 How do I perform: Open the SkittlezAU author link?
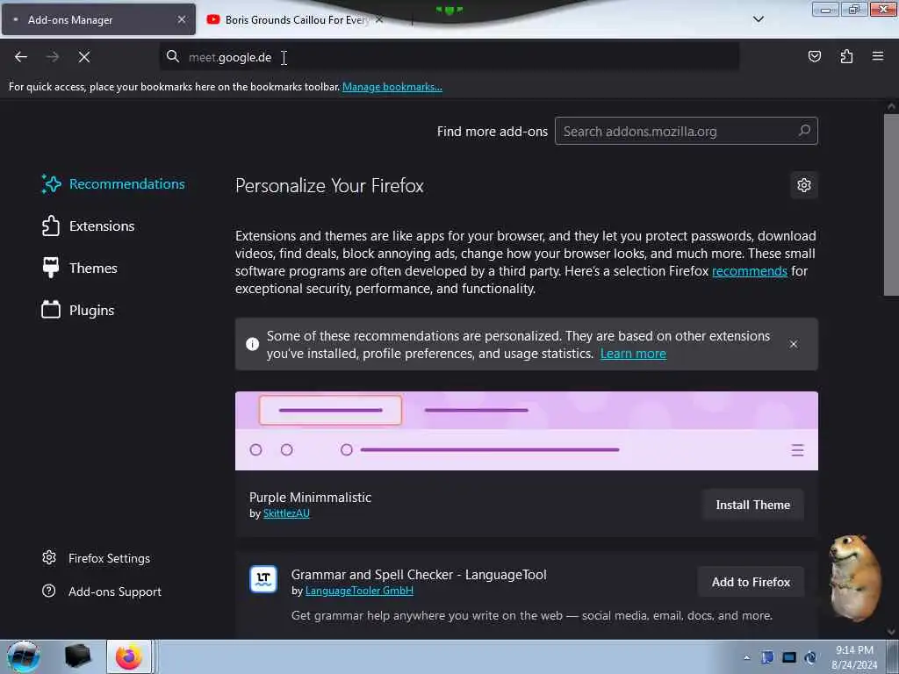pos(286,513)
